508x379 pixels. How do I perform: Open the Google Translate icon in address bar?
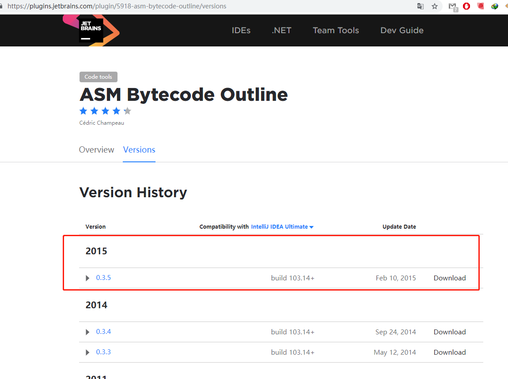pos(420,6)
